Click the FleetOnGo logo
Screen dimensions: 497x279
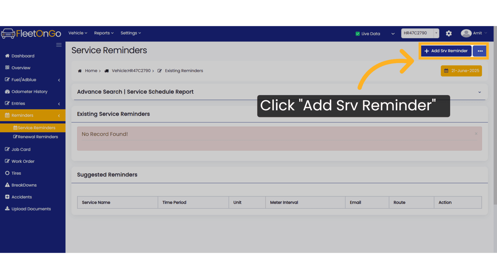click(x=31, y=33)
